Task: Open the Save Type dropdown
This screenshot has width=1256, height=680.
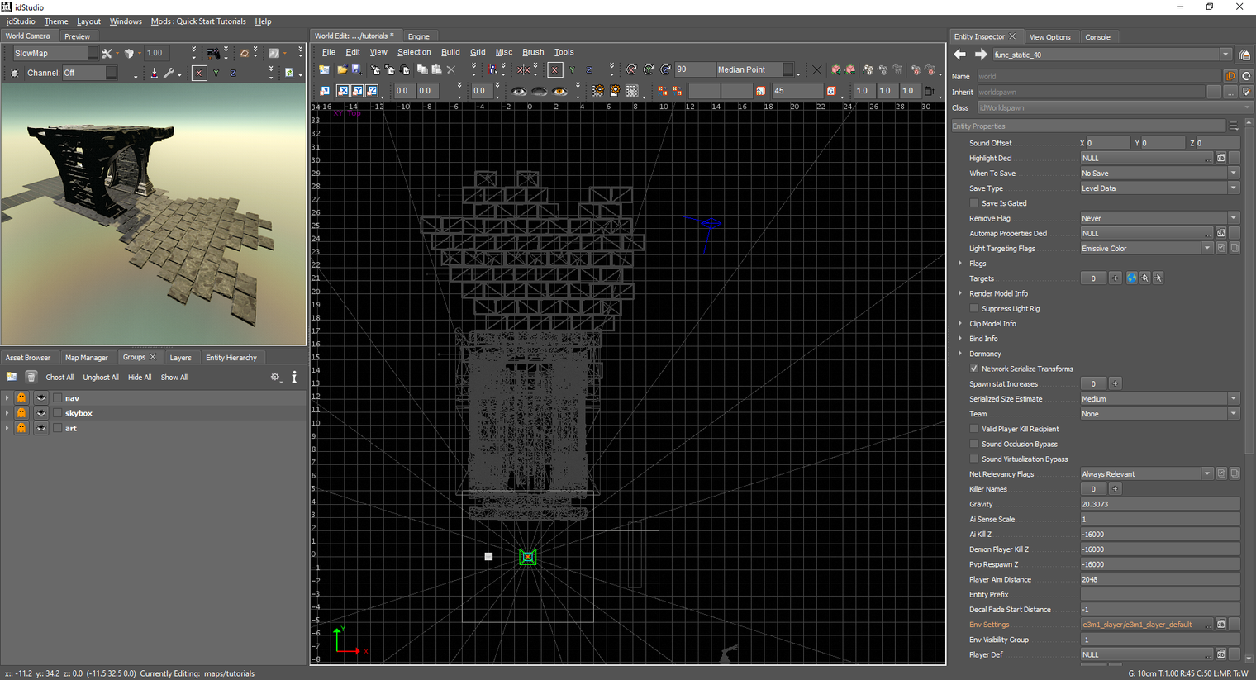Action: coord(1159,188)
